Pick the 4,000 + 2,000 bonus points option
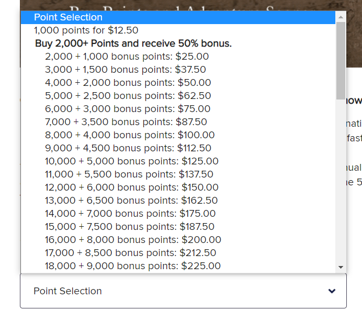362x321 pixels. 128,83
